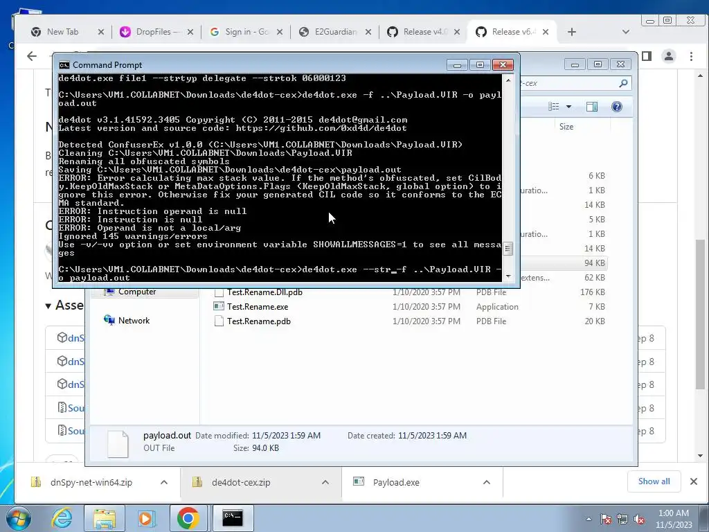Open the Windows Start menu
Screen dimensions: 709x532
click(x=18, y=518)
